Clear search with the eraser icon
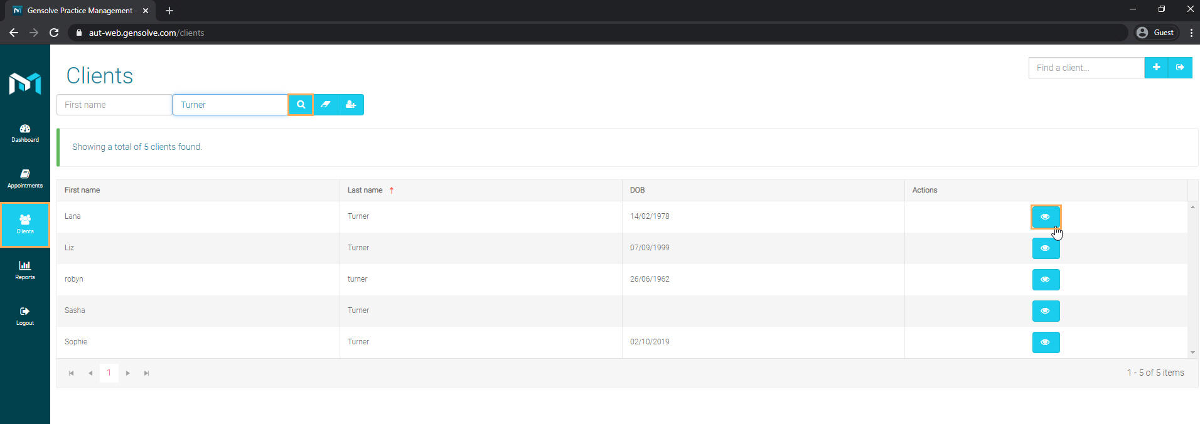Image resolution: width=1200 pixels, height=424 pixels. pos(326,105)
